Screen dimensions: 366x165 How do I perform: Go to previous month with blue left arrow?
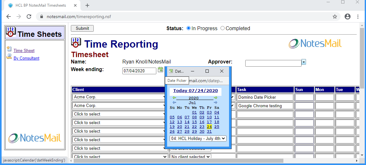click(174, 102)
